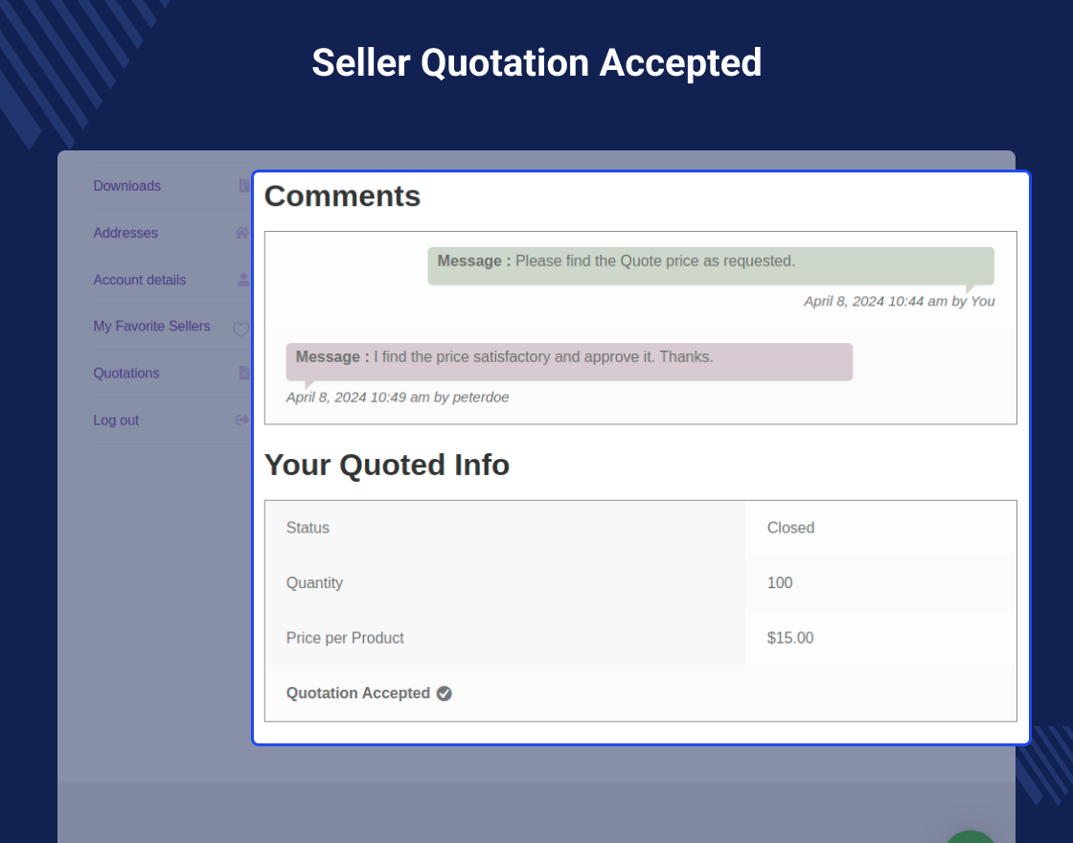This screenshot has height=843, width=1073.
Task: Click the Downloads file icon in sidebar
Action: click(244, 186)
